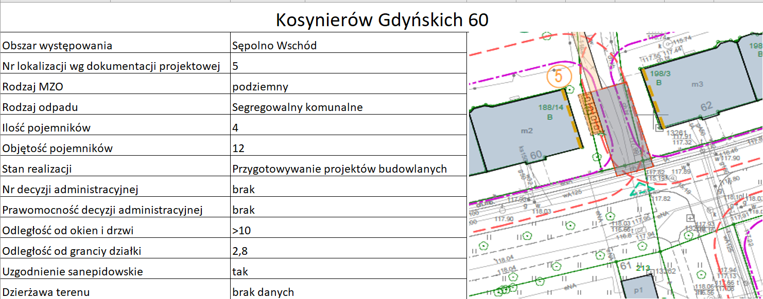Screen dimensions: 763x299
Task: Select the title cell Kosynierów Gdyńskich 60
Action: tap(381, 20)
